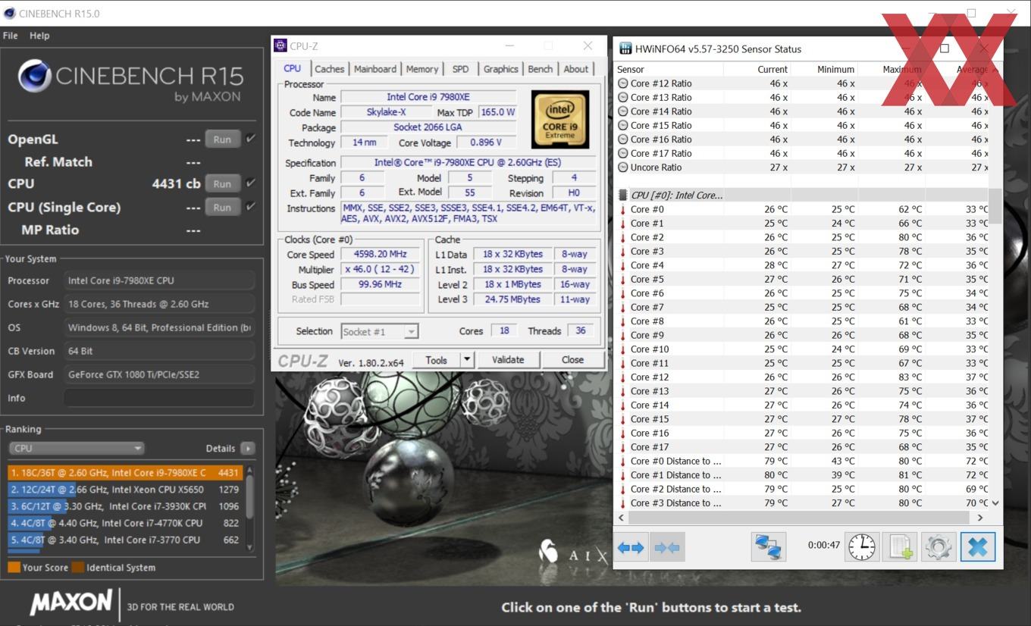Click the CPU [#0] chip group icon
The height and width of the screenshot is (626, 1031).
point(623,195)
